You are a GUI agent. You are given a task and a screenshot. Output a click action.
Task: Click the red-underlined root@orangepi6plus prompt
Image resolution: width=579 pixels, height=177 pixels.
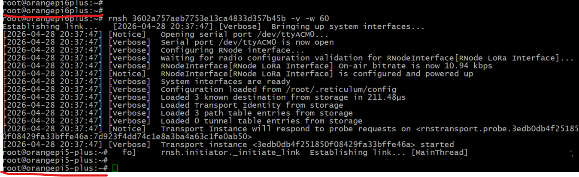point(52,10)
